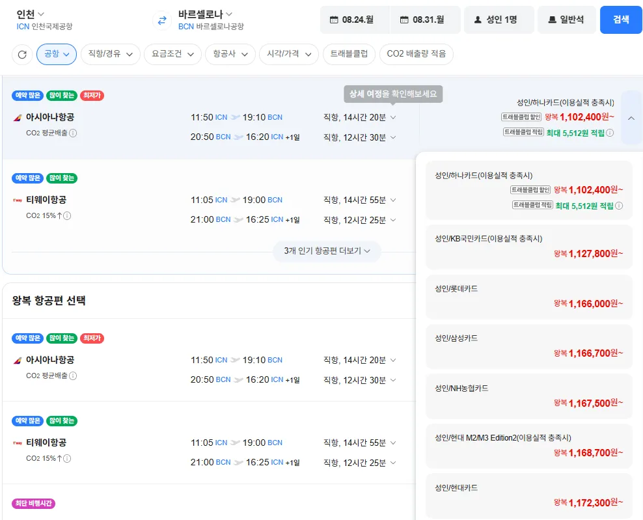Viewport: 643px width, 520px height.
Task: Click info icon by 최대 5,512원 적립 in highlighted row
Action: pos(610,133)
